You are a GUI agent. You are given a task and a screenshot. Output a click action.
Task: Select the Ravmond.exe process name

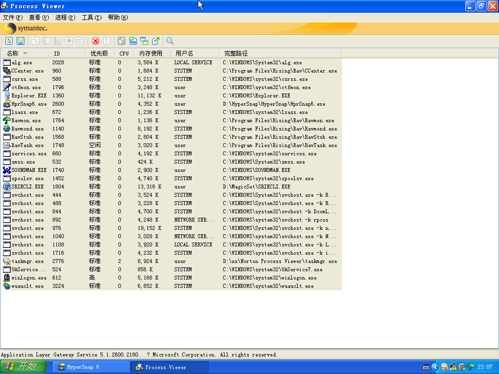27,129
